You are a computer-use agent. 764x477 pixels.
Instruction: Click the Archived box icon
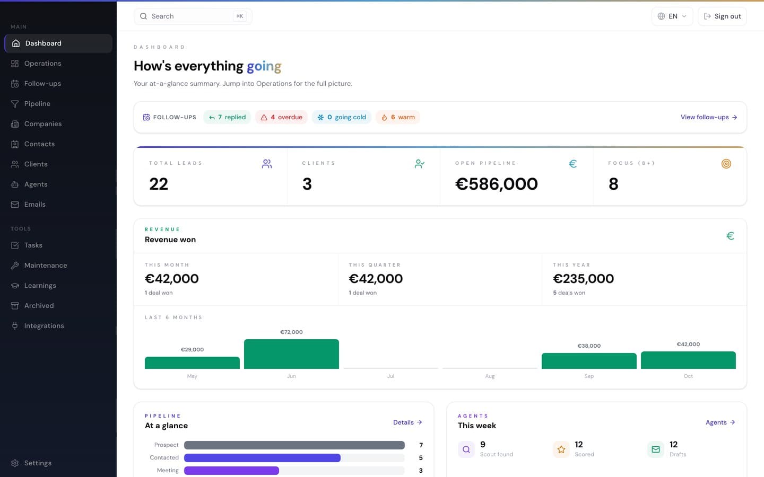click(15, 306)
